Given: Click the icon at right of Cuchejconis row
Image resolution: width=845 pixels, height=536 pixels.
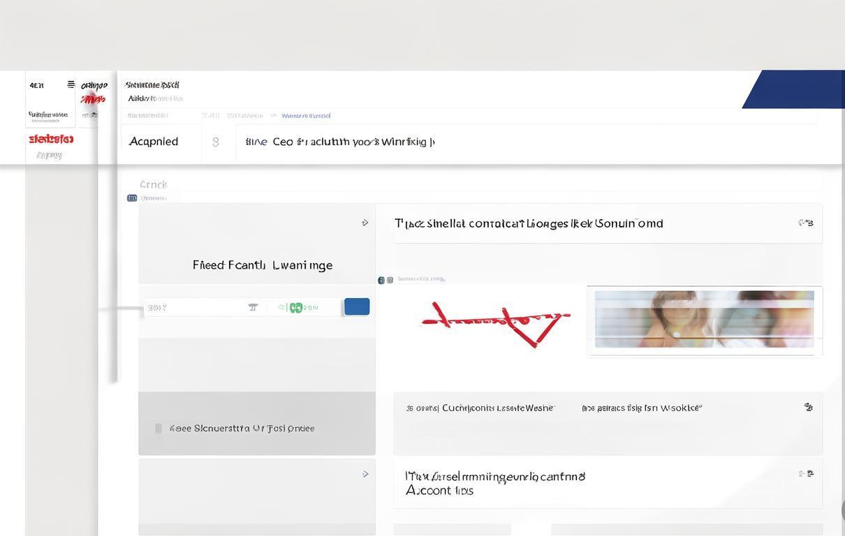Looking at the screenshot, I should coord(809,407).
